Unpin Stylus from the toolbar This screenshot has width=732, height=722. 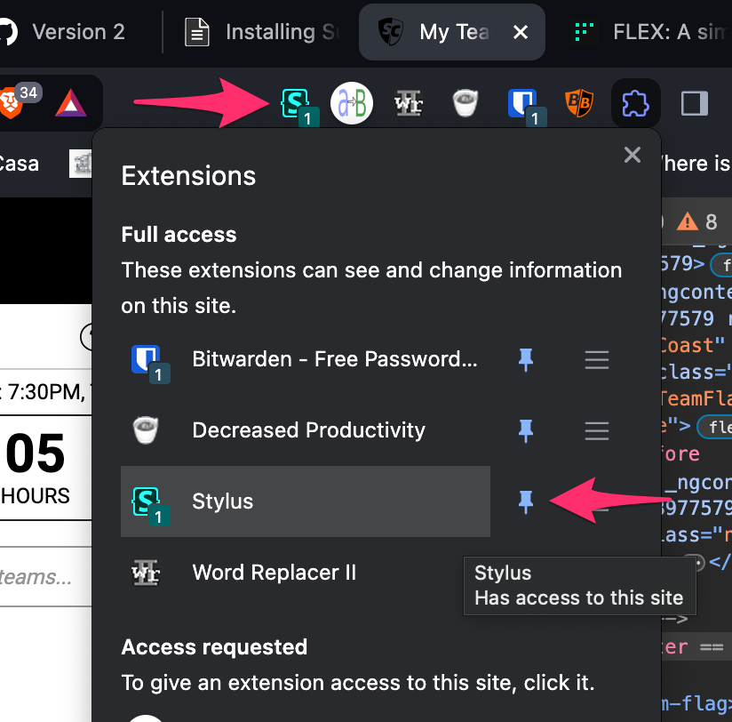[526, 501]
